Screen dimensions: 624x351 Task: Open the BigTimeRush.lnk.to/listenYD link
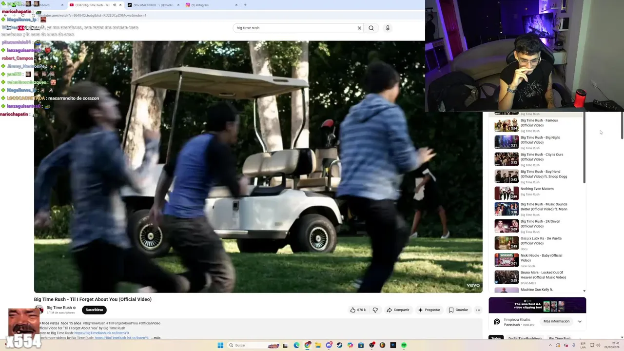click(x=101, y=333)
